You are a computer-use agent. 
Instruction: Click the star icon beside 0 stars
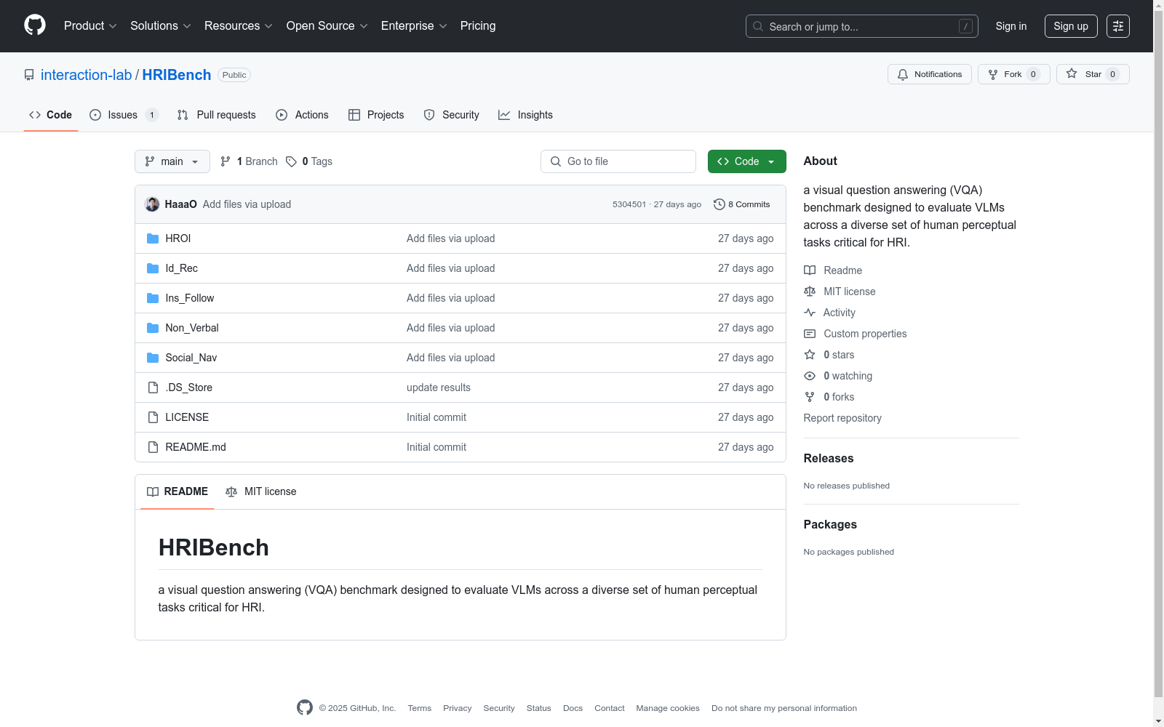point(810,355)
